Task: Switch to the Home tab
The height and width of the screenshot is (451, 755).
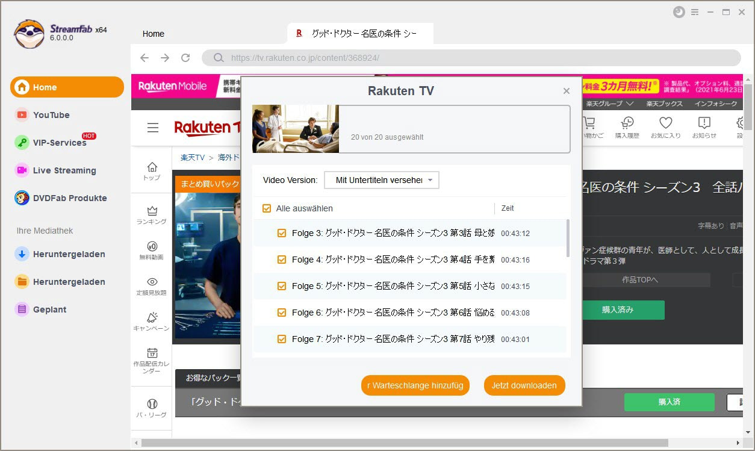Action: [154, 34]
